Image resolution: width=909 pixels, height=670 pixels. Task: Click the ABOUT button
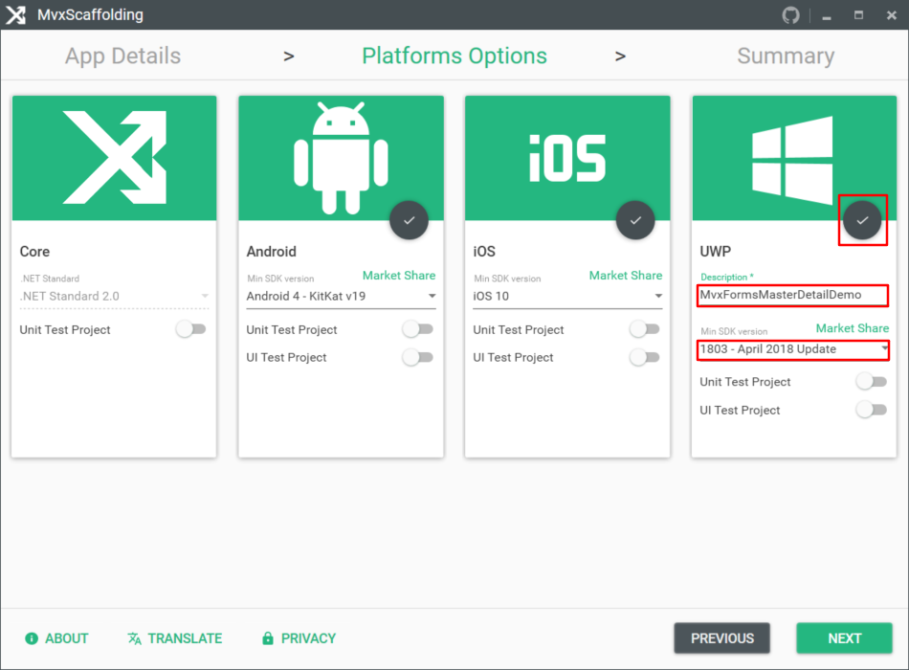[56, 638]
